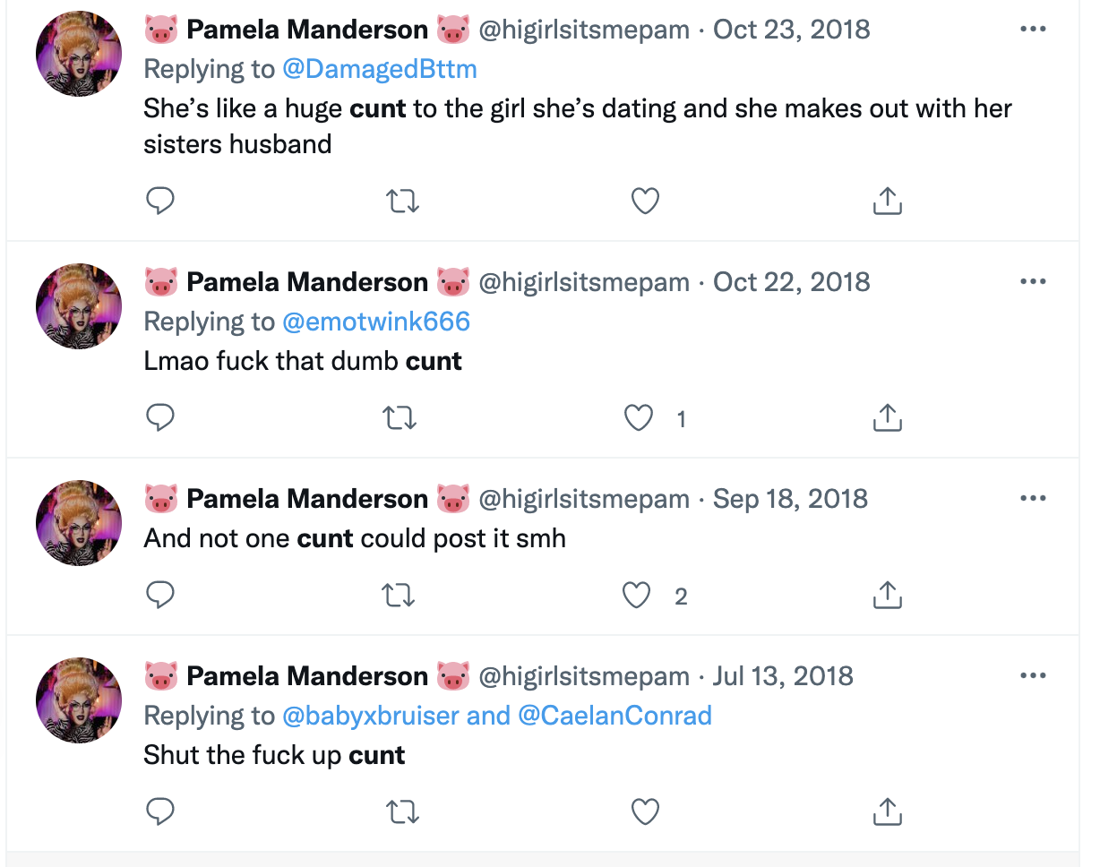Open more options on Jul 13 tweet
Image resolution: width=1100 pixels, height=867 pixels.
point(1033,675)
